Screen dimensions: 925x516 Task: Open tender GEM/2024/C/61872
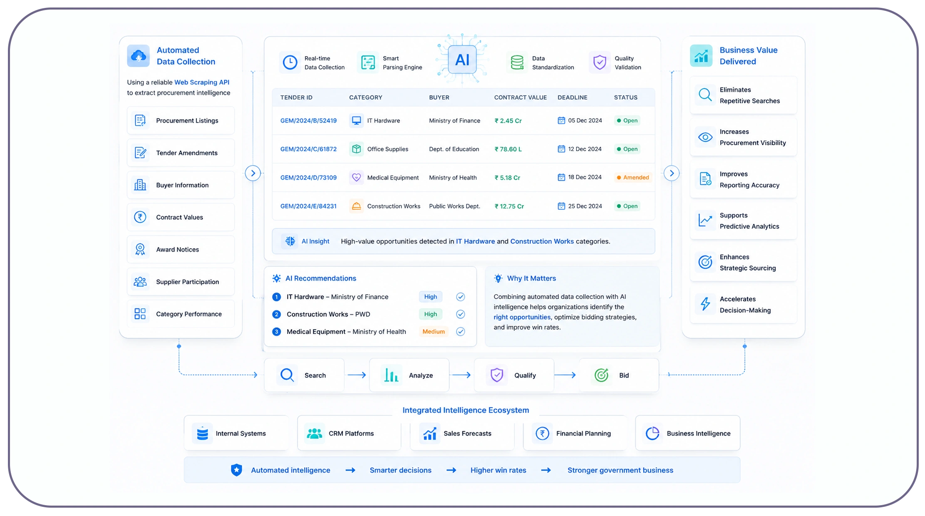(x=308, y=149)
